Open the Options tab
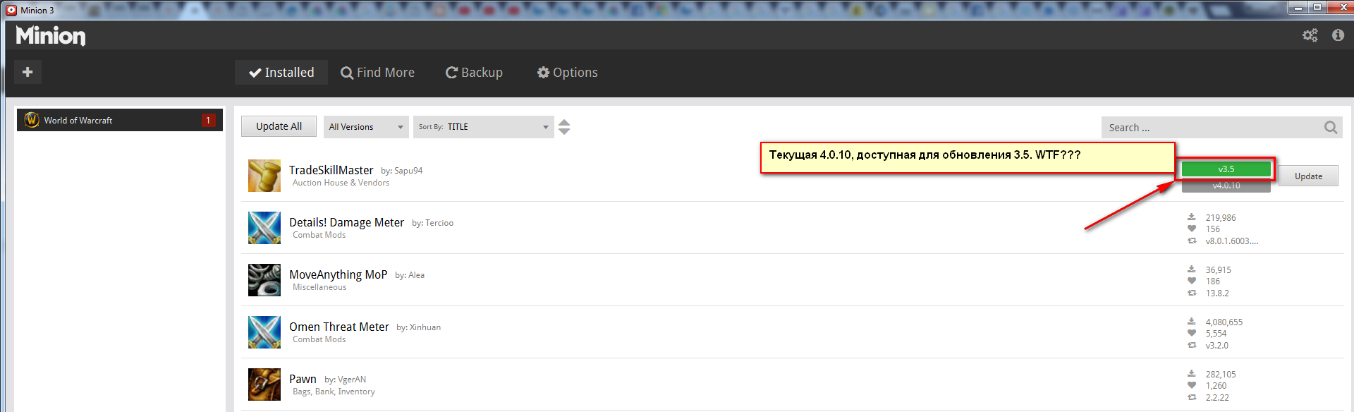1354x412 pixels. click(x=567, y=72)
